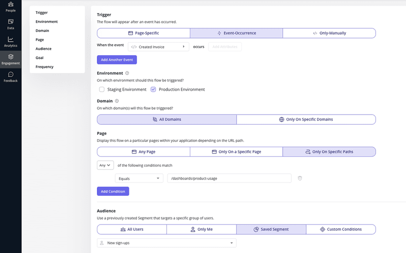Jump to Frequency section in outline
The image size is (406, 253).
[x=45, y=67]
